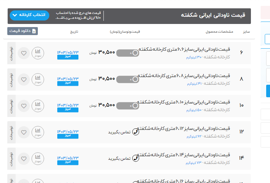Expand the توضیحات panel on the size 6 row

click(x=11, y=53)
